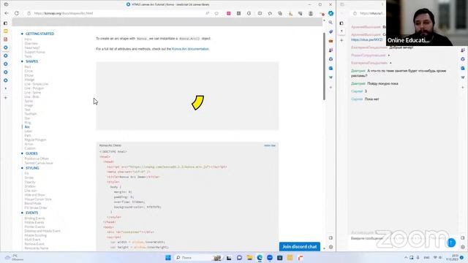The width and height of the screenshot is (468, 263).
Task: Add a new vertical tab with plus
Action: [x=6, y=97]
